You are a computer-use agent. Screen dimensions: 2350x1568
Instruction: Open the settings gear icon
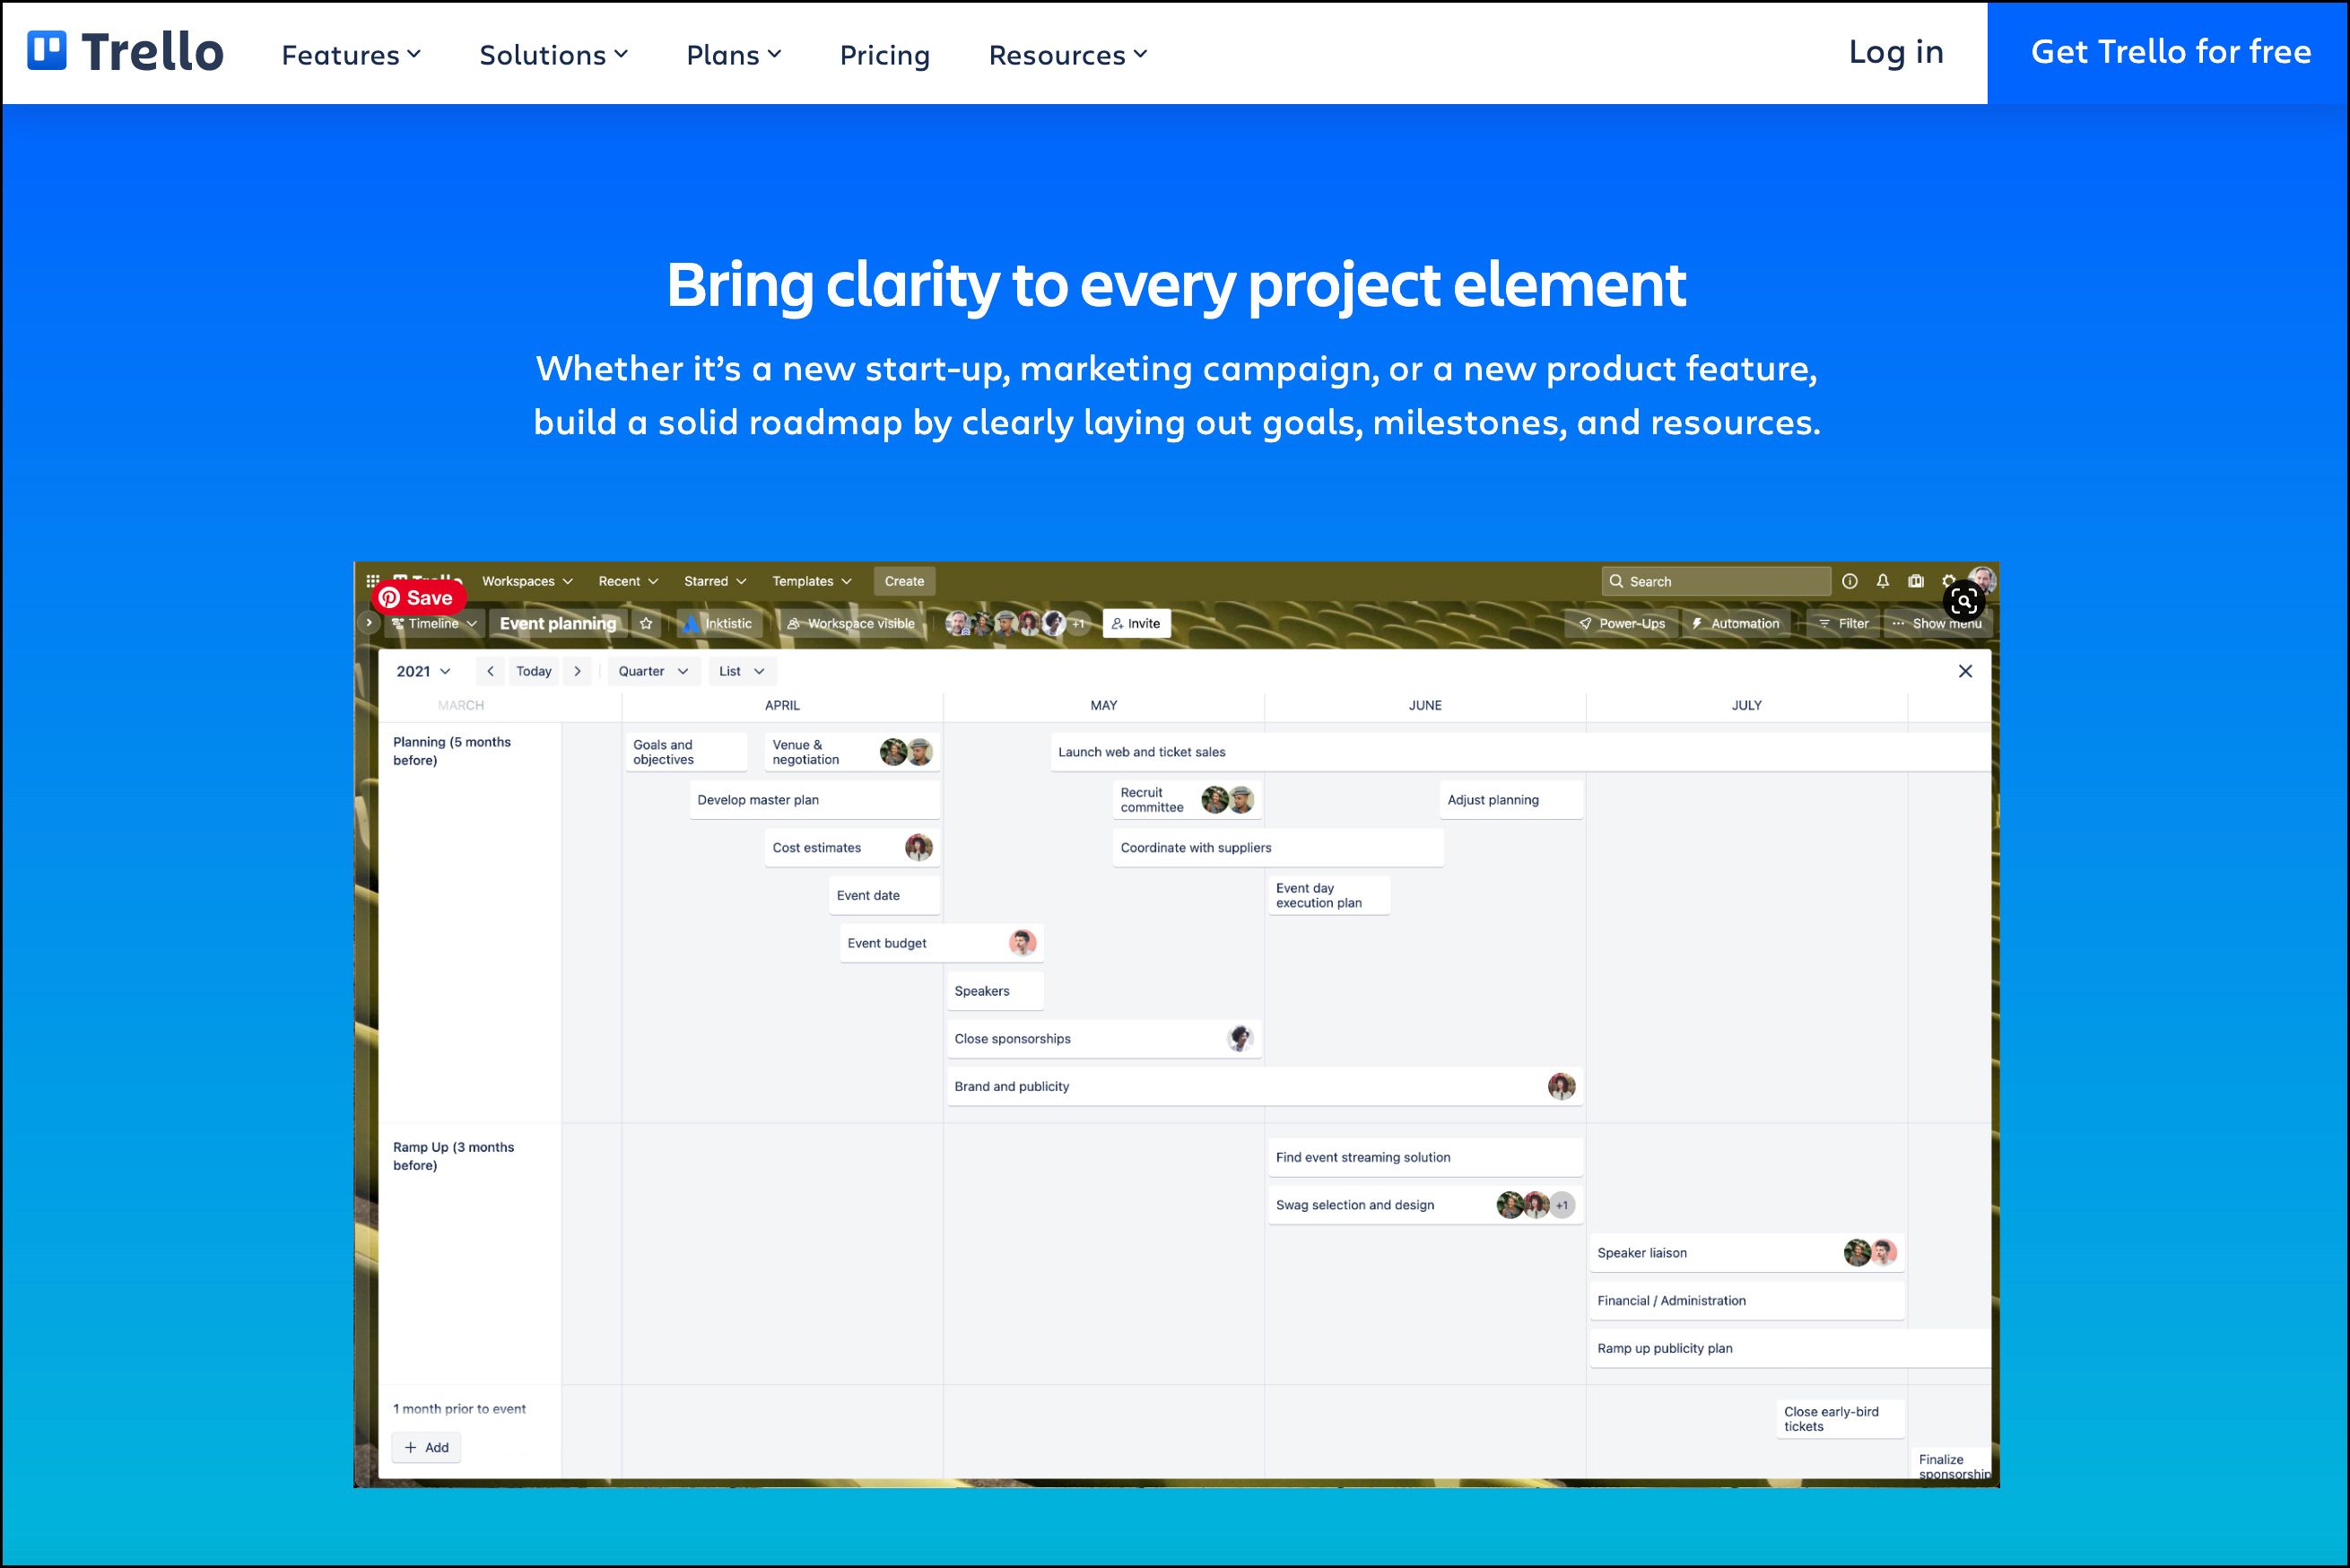pyautogui.click(x=1949, y=581)
